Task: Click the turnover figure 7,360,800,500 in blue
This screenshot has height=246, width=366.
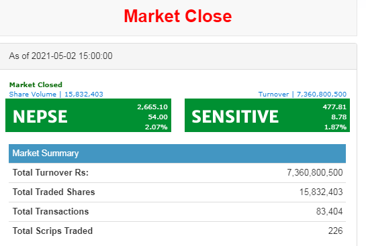Action: point(322,94)
